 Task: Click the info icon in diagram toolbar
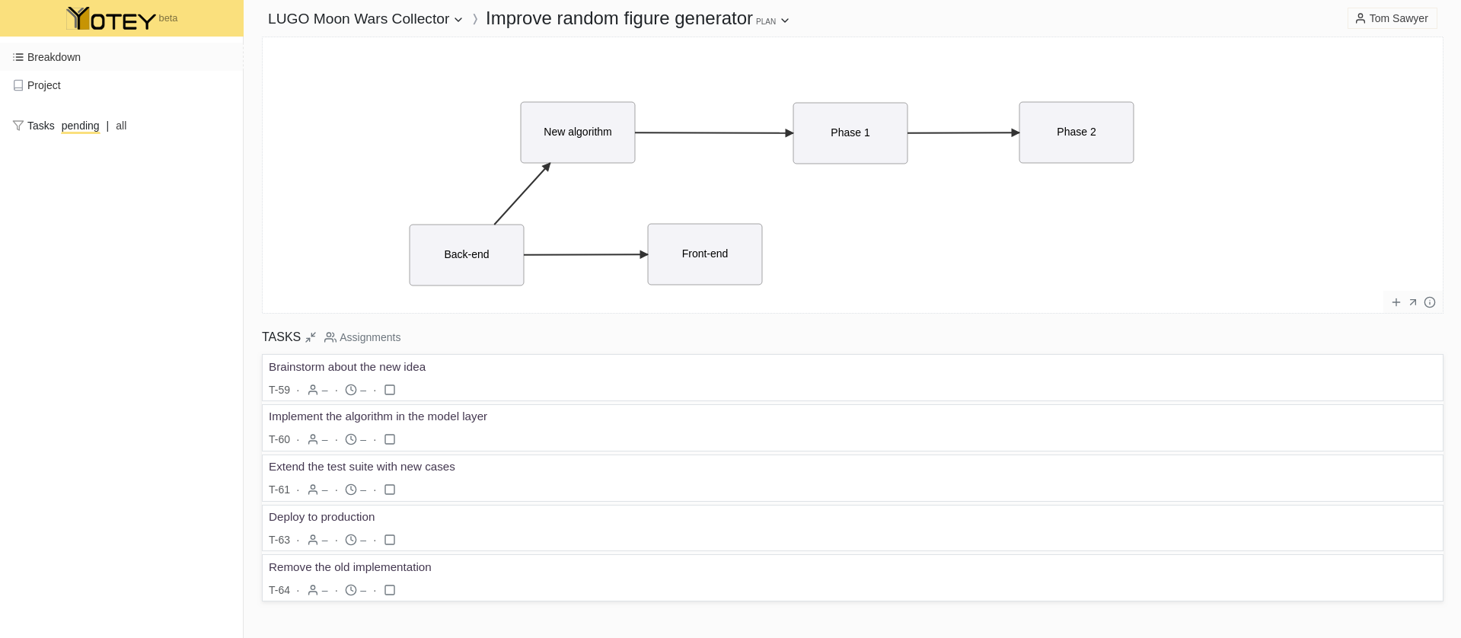1430,302
